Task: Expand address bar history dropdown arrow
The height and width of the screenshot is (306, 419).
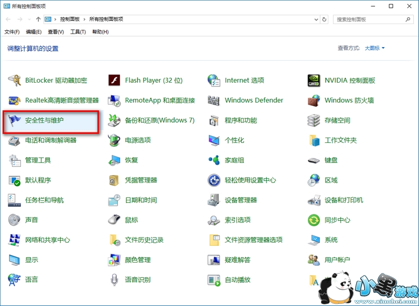Action: (x=316, y=19)
